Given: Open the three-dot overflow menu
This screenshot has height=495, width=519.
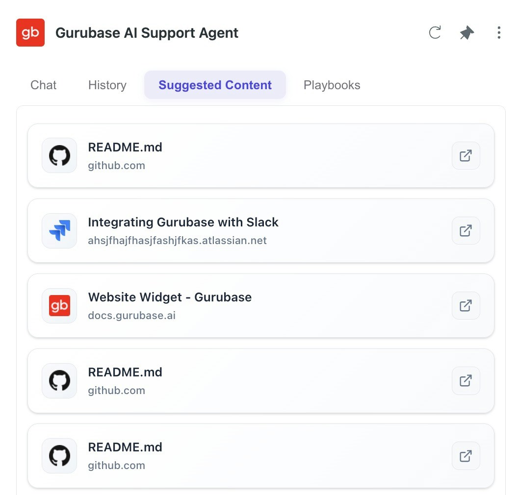Looking at the screenshot, I should (499, 32).
